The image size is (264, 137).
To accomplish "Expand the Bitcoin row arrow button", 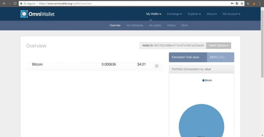I will click(156, 66).
